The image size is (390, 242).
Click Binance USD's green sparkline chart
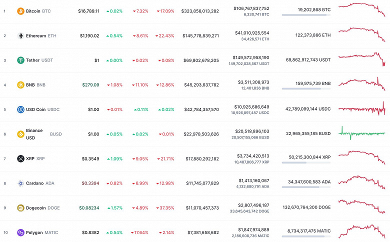click(361, 133)
